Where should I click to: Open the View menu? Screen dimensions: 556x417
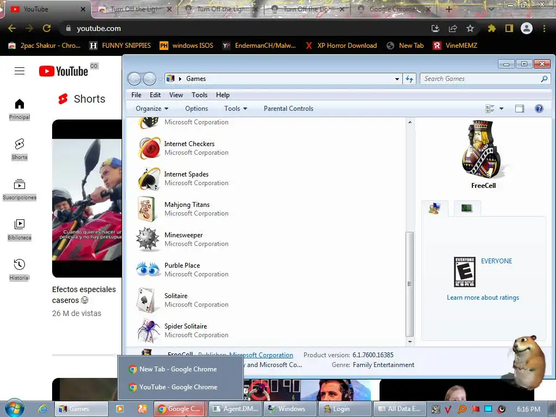coord(176,95)
